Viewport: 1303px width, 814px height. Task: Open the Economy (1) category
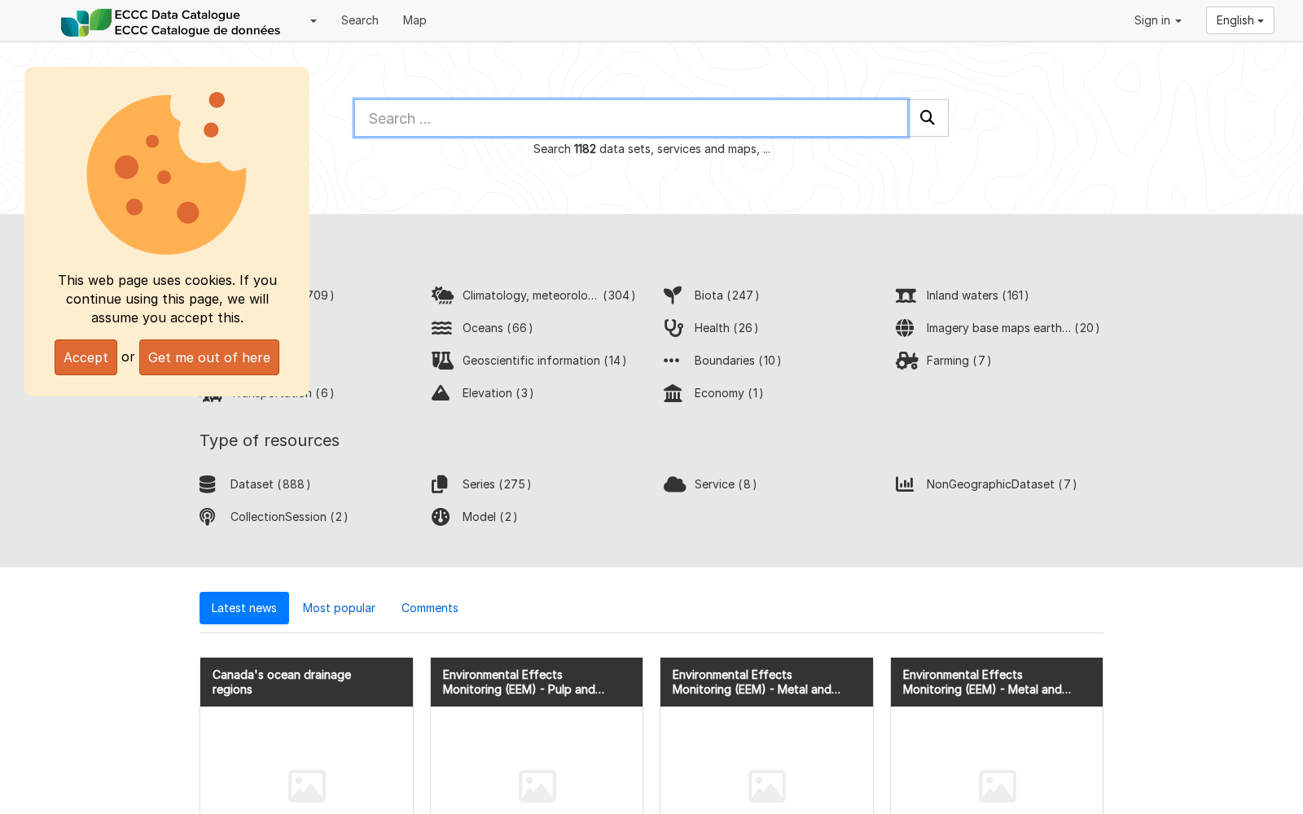(x=729, y=393)
